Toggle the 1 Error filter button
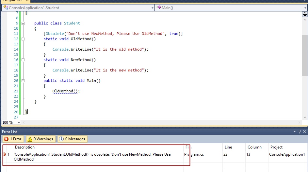The width and height of the screenshot is (308, 172). point(12,139)
